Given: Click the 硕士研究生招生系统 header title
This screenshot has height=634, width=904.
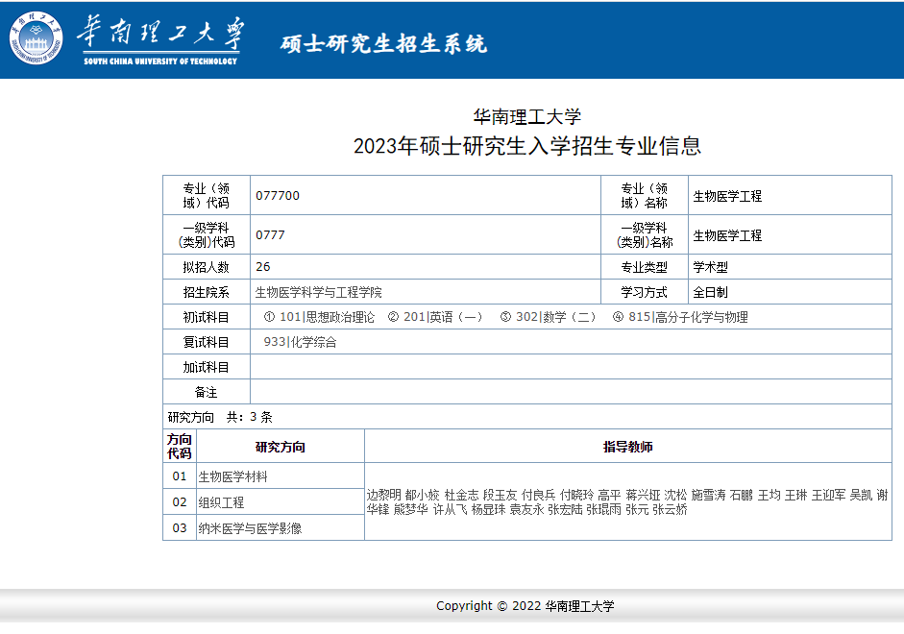Looking at the screenshot, I should [x=383, y=44].
